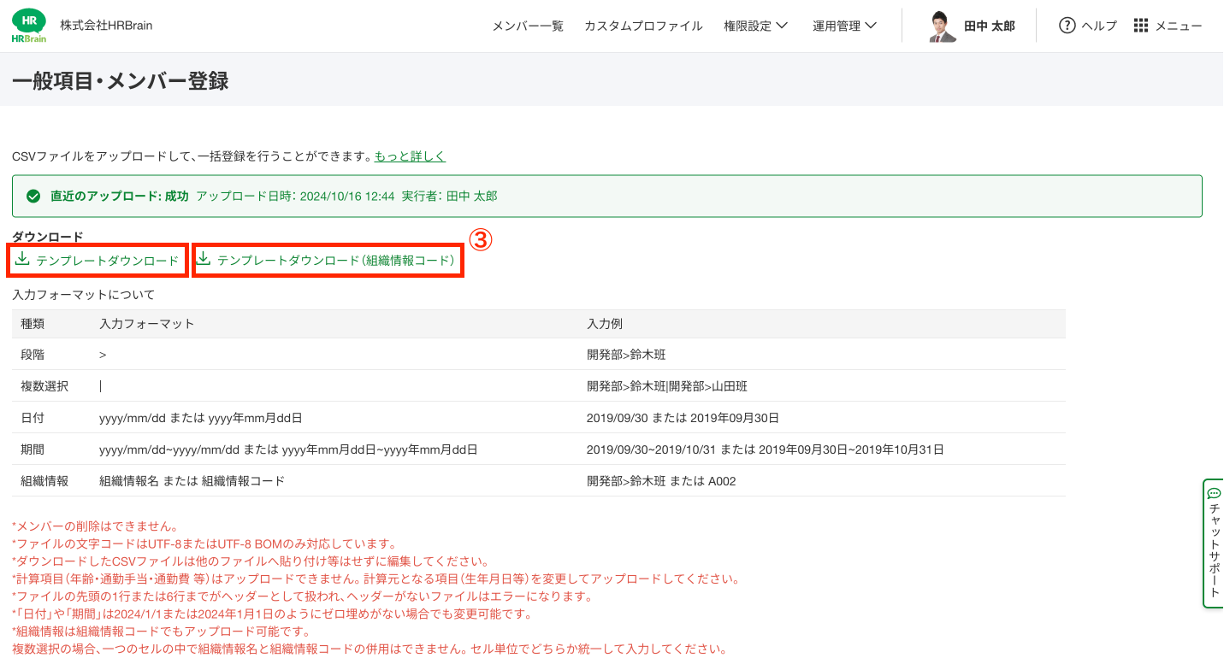Click download icon beside テンプレートダウンロード
Screen dimensions: 1224x658
tap(22, 259)
